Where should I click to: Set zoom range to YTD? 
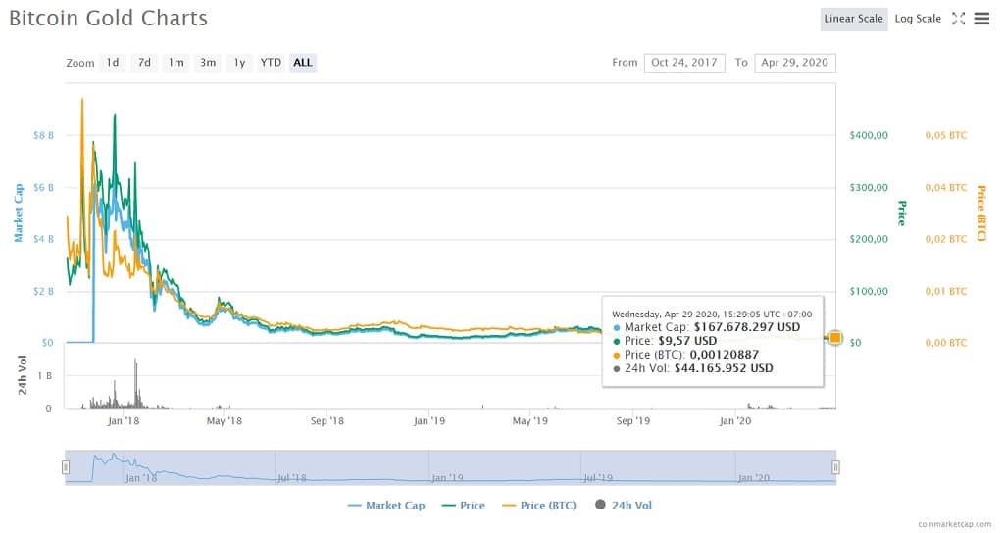(x=271, y=62)
